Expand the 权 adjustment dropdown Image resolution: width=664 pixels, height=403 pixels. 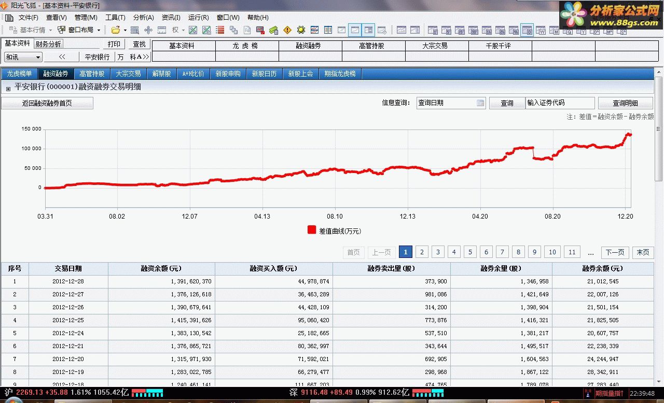point(183,30)
